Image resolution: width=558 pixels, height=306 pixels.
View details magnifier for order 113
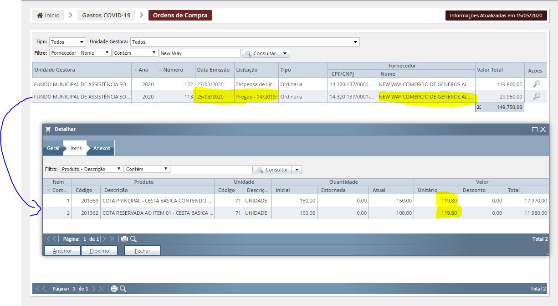(x=537, y=96)
